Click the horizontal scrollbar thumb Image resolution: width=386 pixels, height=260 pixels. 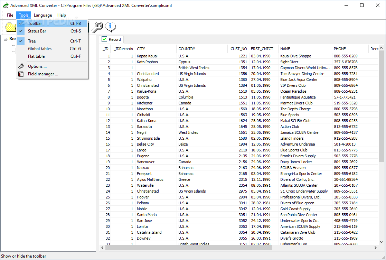tap(189, 248)
